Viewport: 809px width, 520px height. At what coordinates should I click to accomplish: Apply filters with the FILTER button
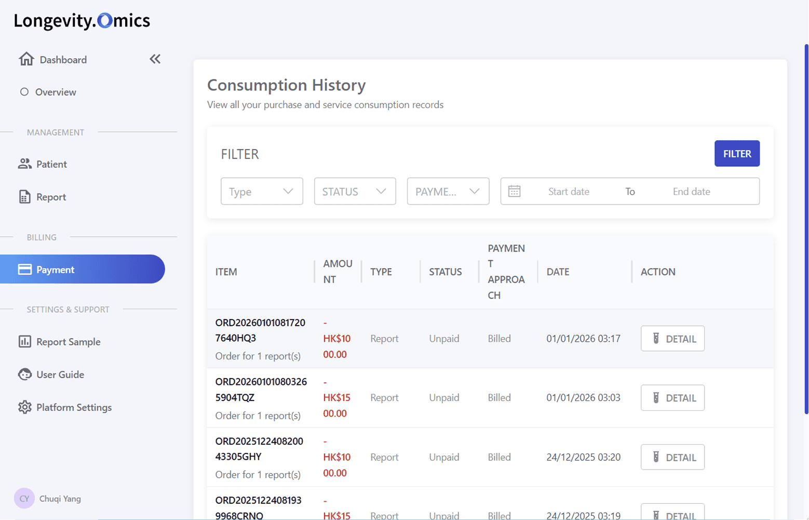(x=737, y=153)
